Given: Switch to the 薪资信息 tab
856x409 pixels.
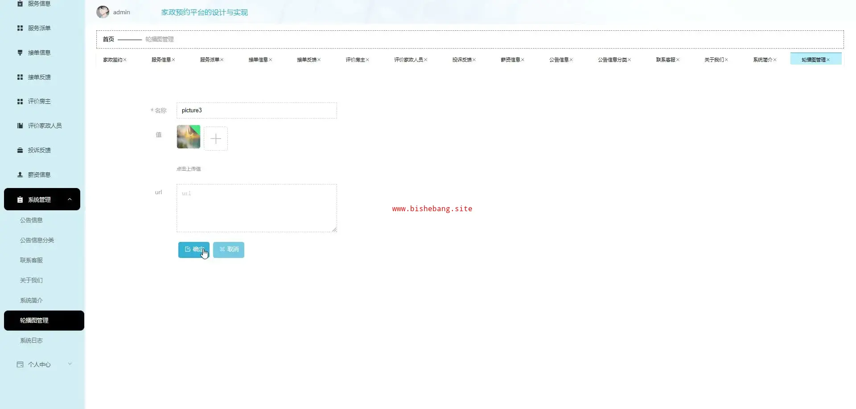Looking at the screenshot, I should (510, 60).
